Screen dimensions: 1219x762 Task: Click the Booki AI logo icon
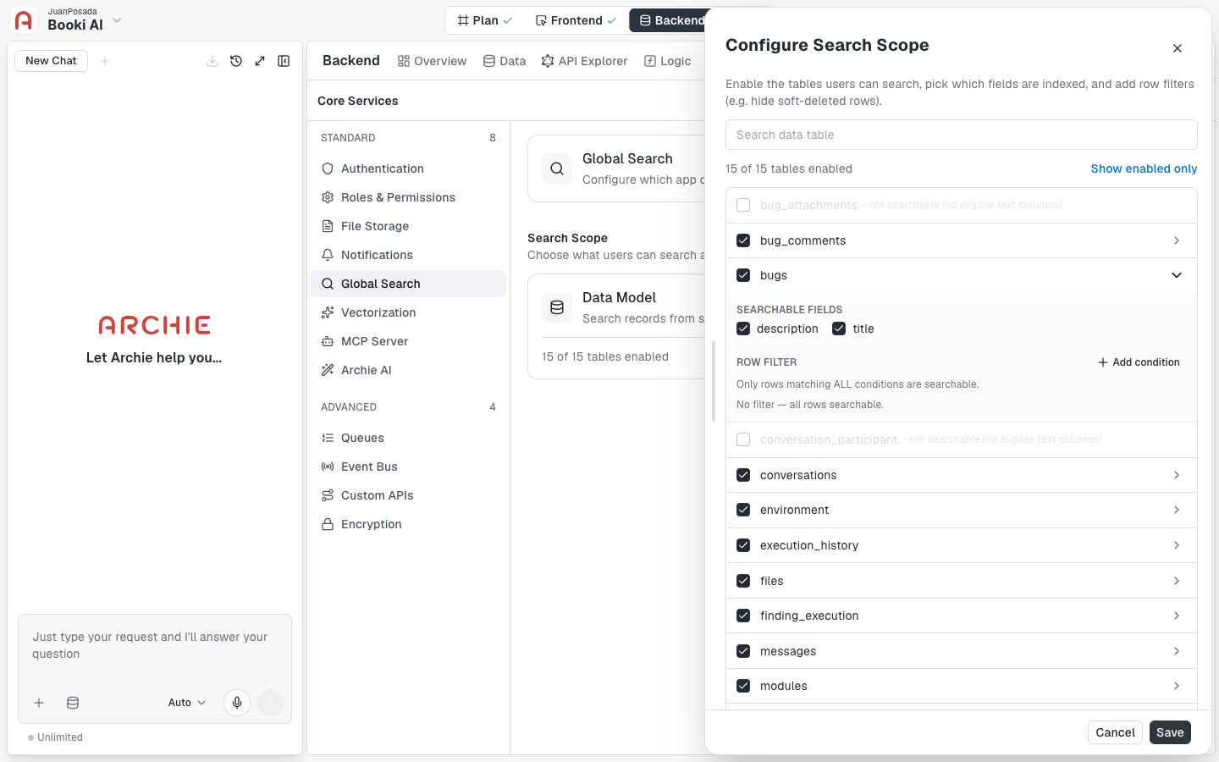click(24, 20)
